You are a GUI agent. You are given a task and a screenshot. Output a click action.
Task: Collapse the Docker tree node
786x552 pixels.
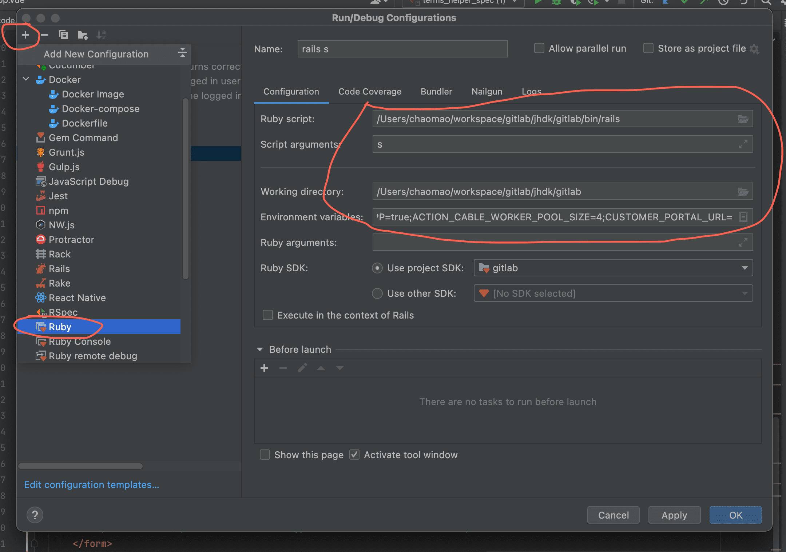tap(26, 79)
